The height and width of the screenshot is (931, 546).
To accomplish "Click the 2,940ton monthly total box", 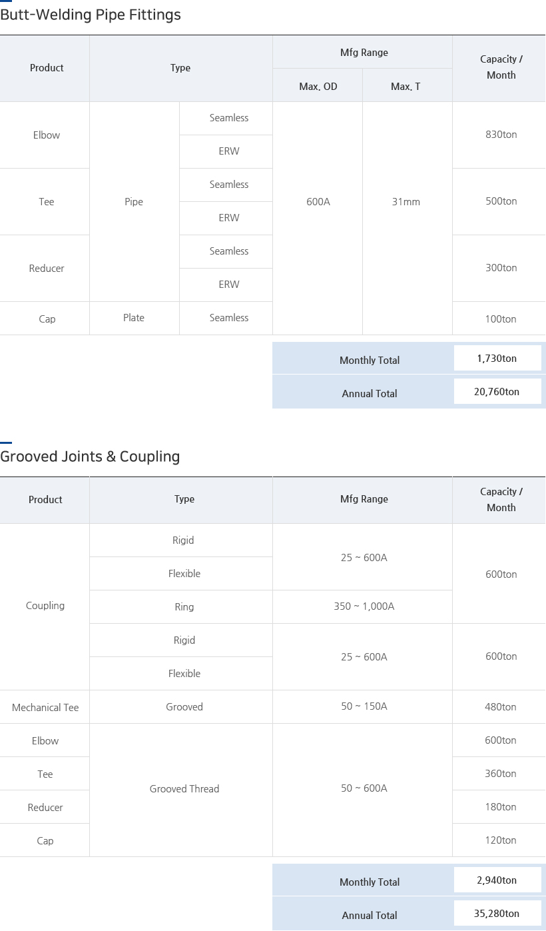I will tap(497, 880).
